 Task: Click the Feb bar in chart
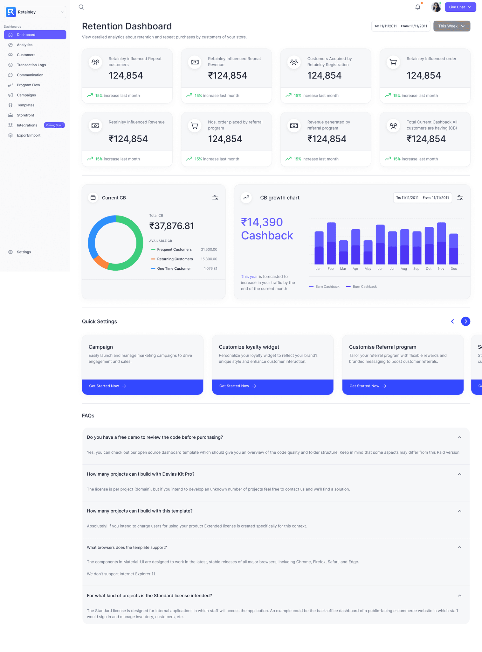click(331, 243)
